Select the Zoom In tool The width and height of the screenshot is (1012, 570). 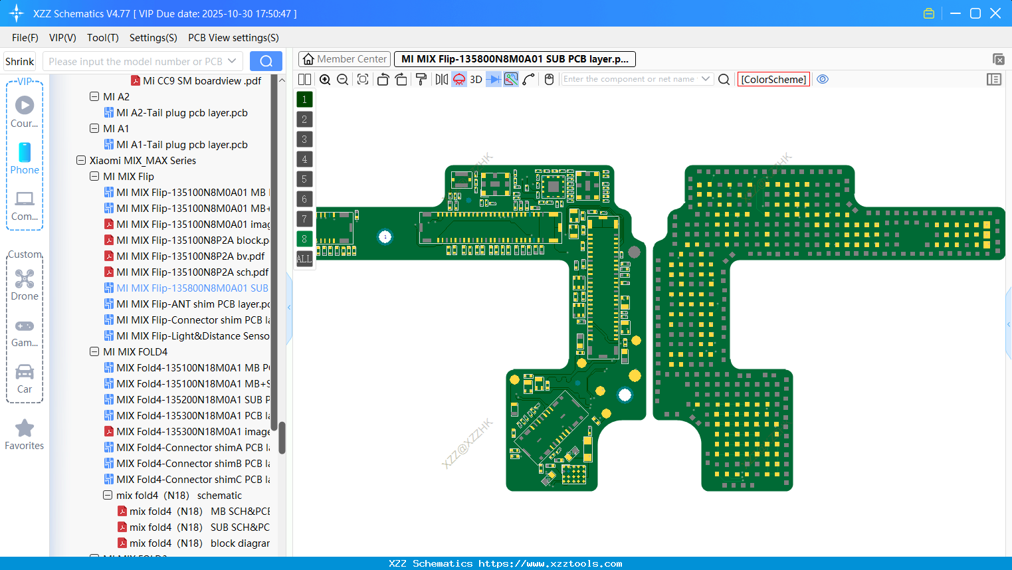tap(325, 79)
